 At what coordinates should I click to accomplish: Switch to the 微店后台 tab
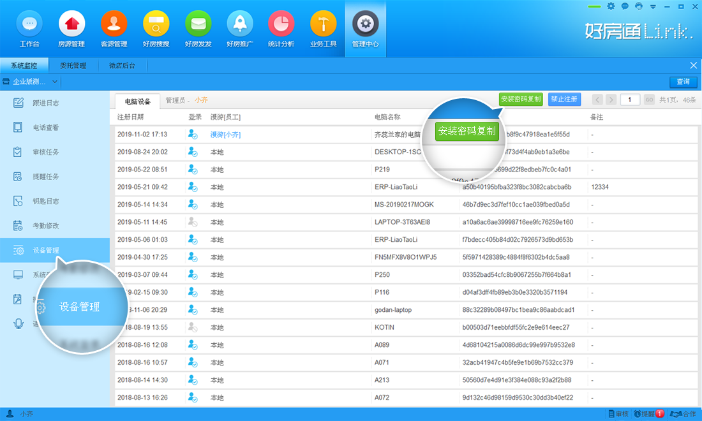(x=122, y=65)
